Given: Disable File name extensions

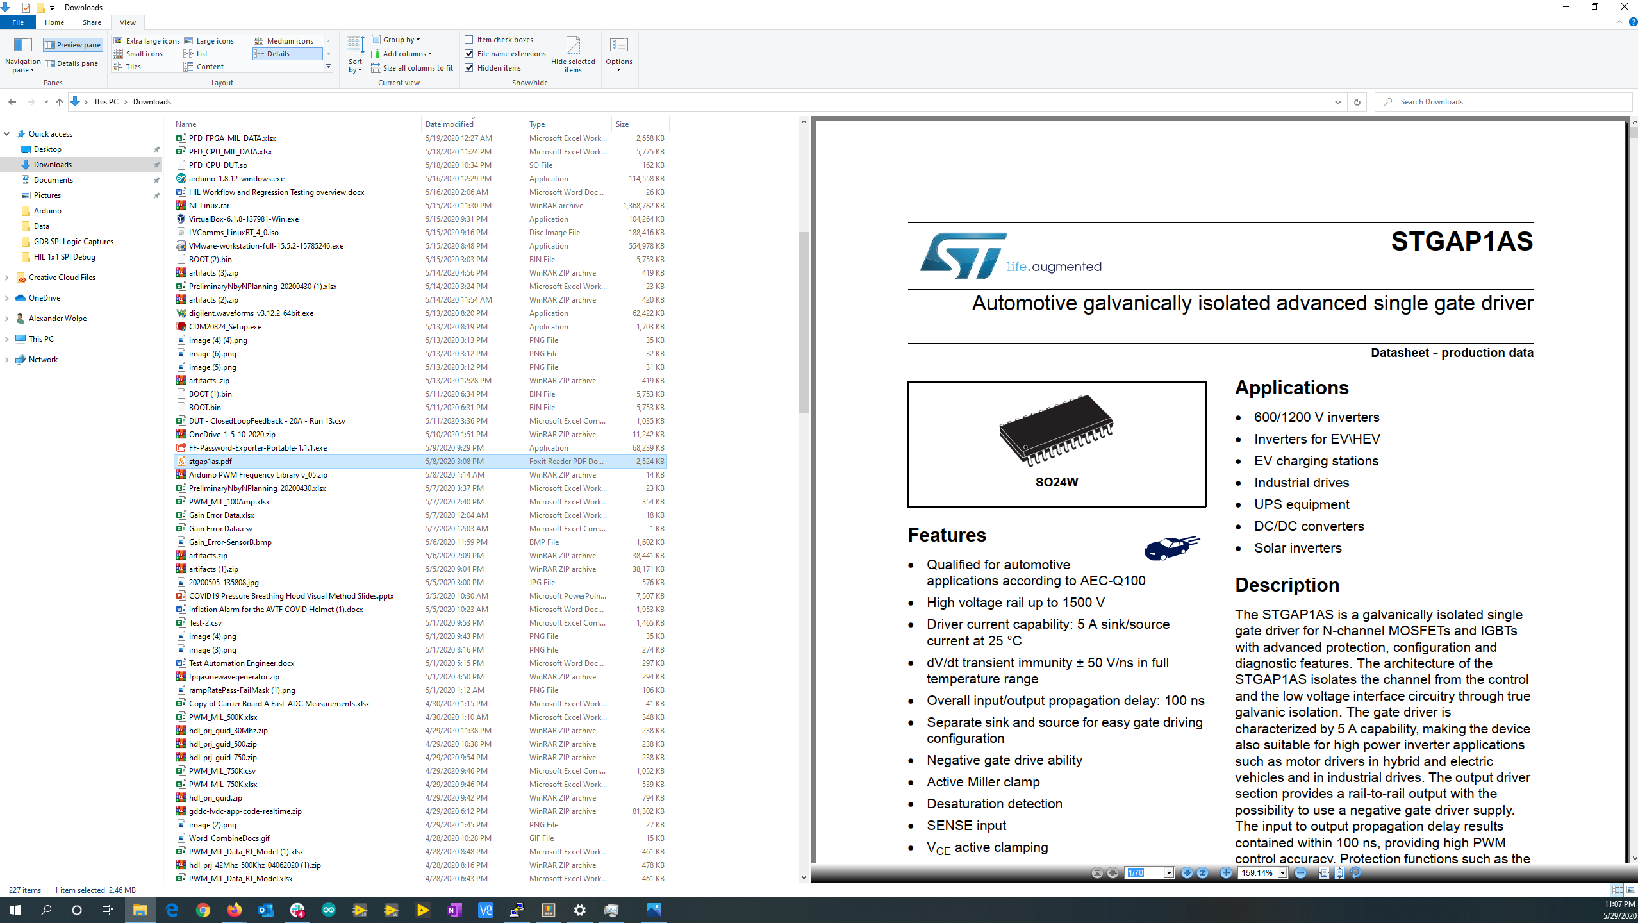Looking at the screenshot, I should 470,53.
